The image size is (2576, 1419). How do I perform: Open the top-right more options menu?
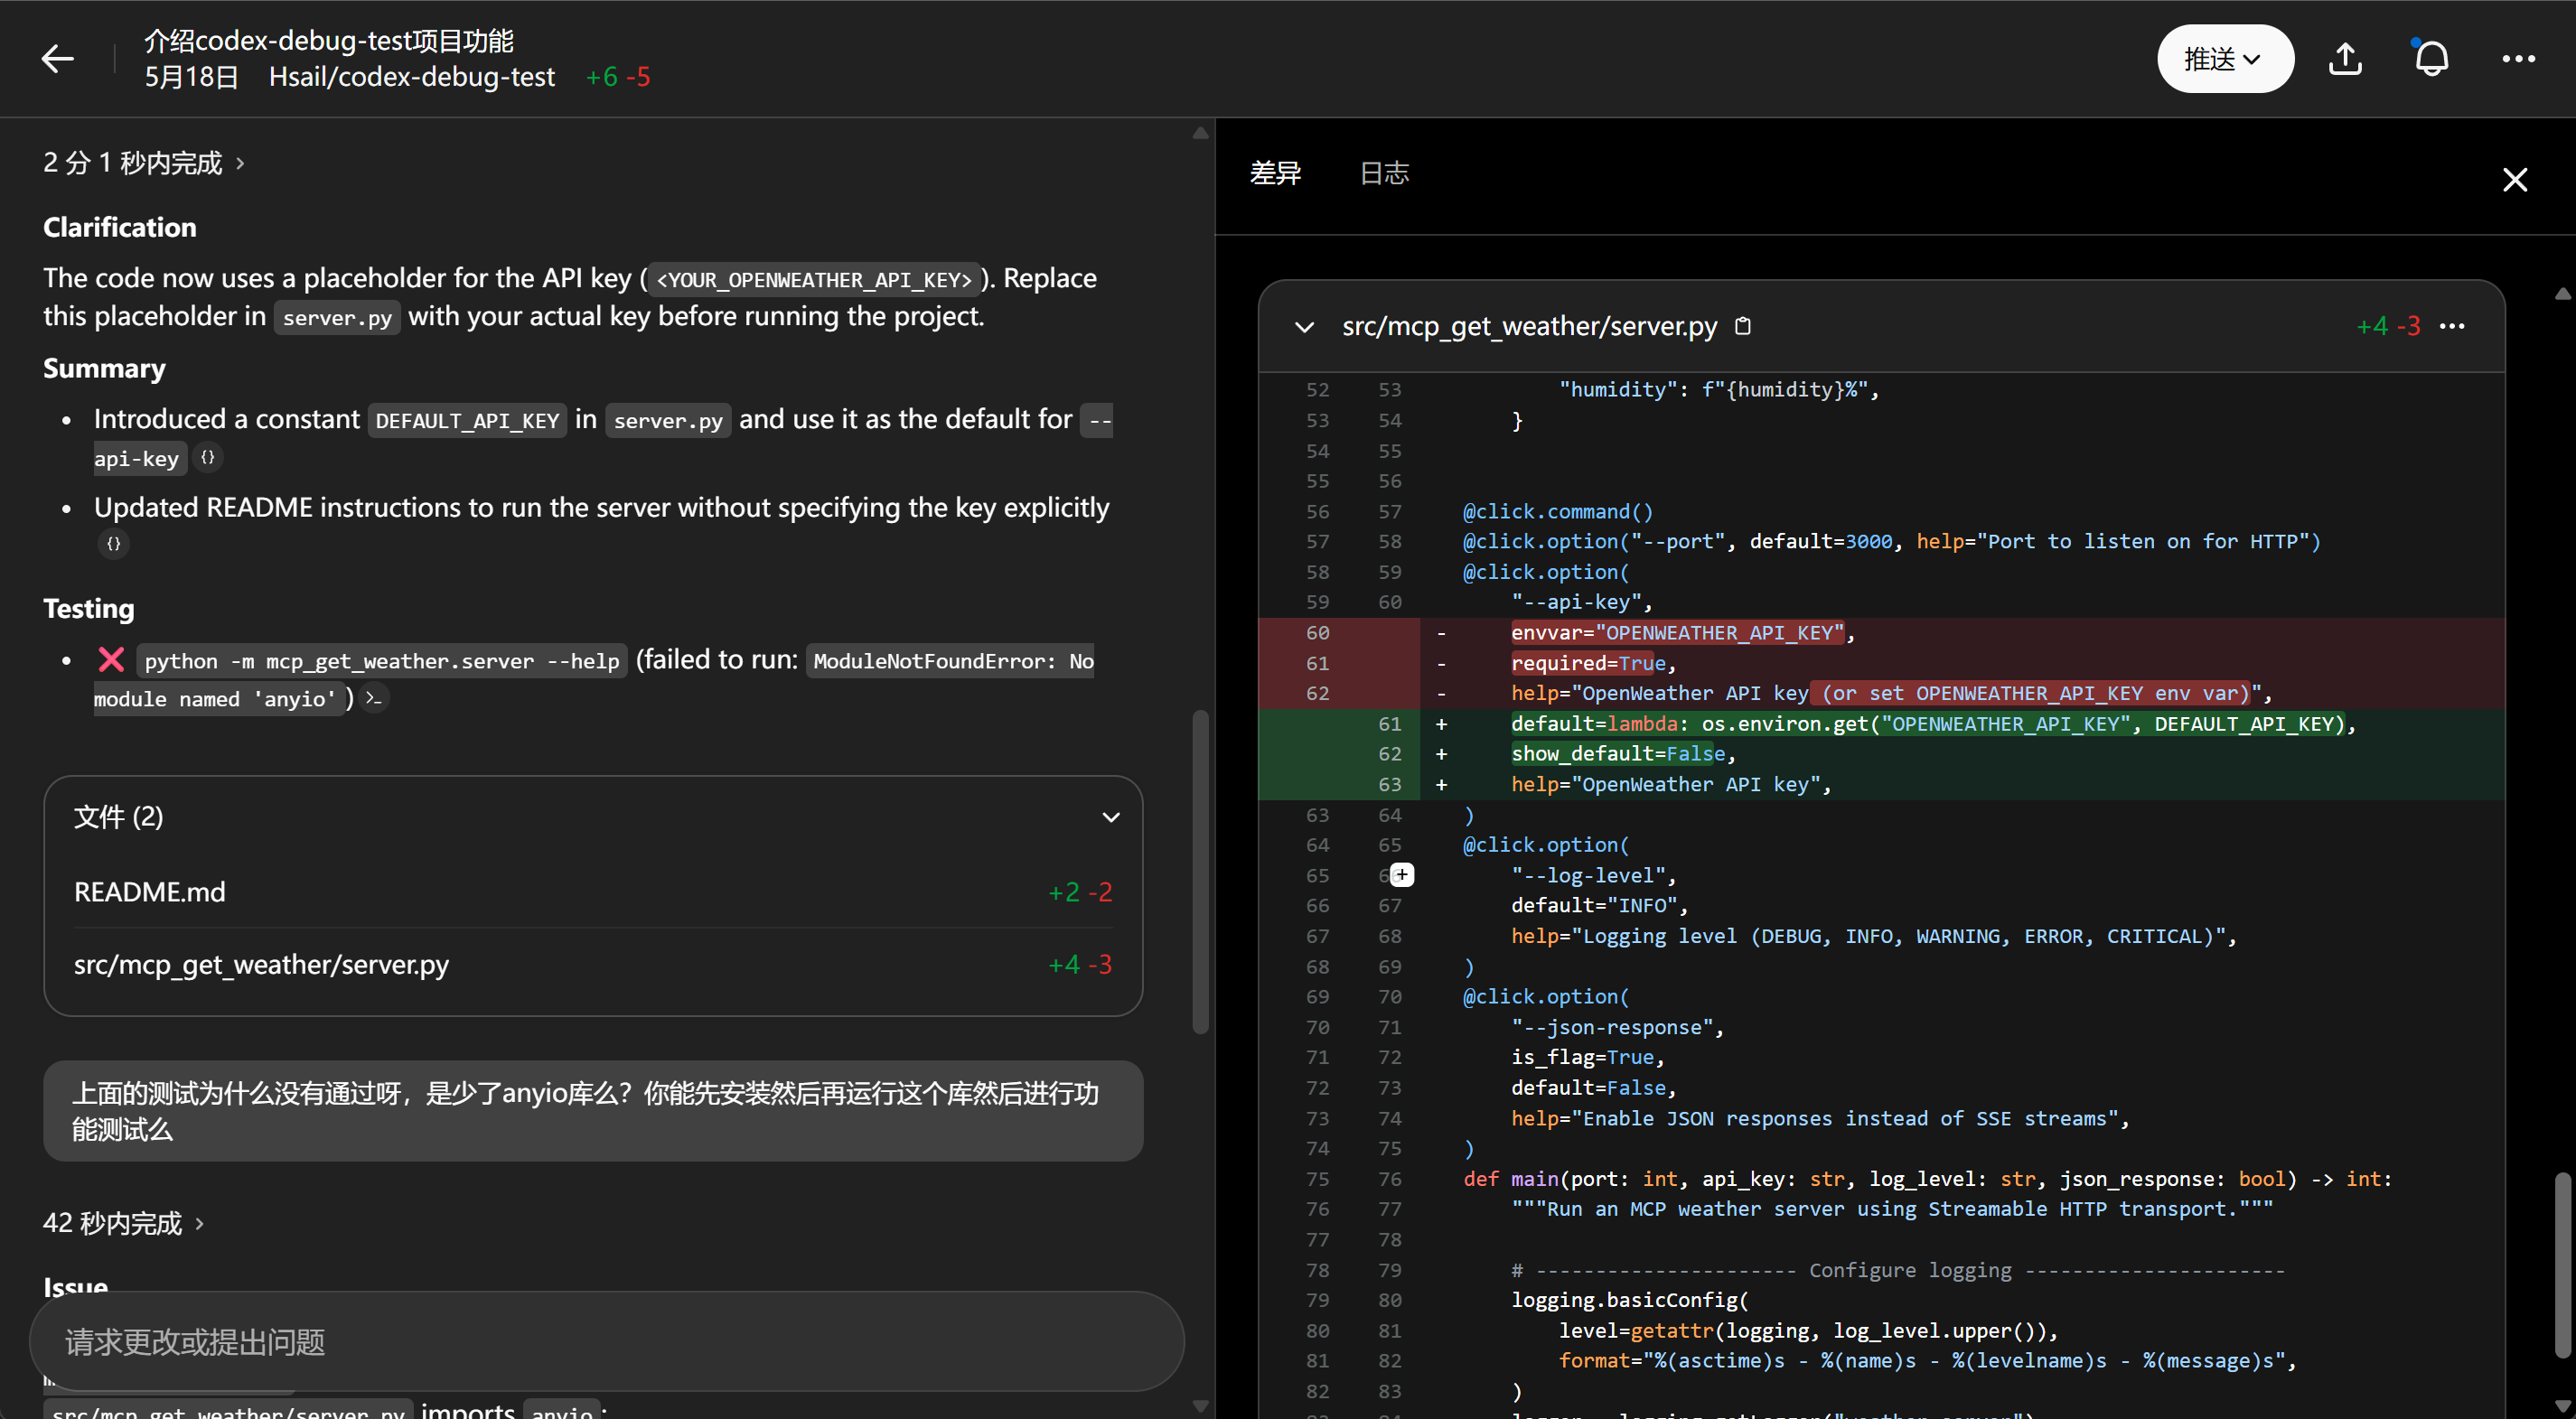(2517, 59)
